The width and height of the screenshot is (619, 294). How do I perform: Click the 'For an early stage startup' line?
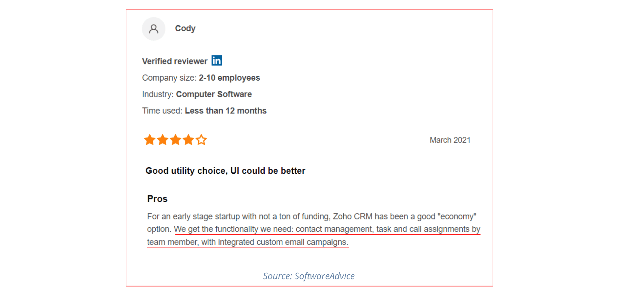click(311, 216)
